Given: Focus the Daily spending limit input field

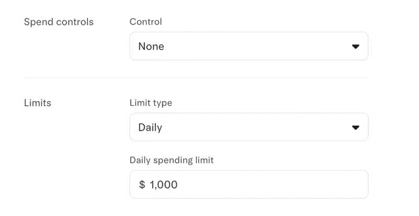Looking at the screenshot, I should click(249, 185).
